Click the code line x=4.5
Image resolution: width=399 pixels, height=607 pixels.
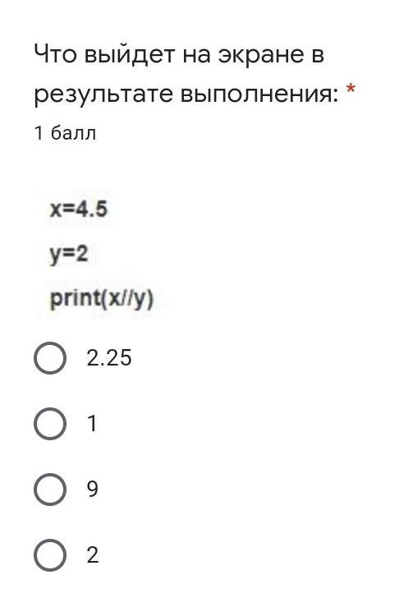click(79, 209)
